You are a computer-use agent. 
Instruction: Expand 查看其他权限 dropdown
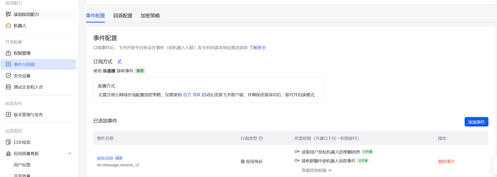(316, 171)
